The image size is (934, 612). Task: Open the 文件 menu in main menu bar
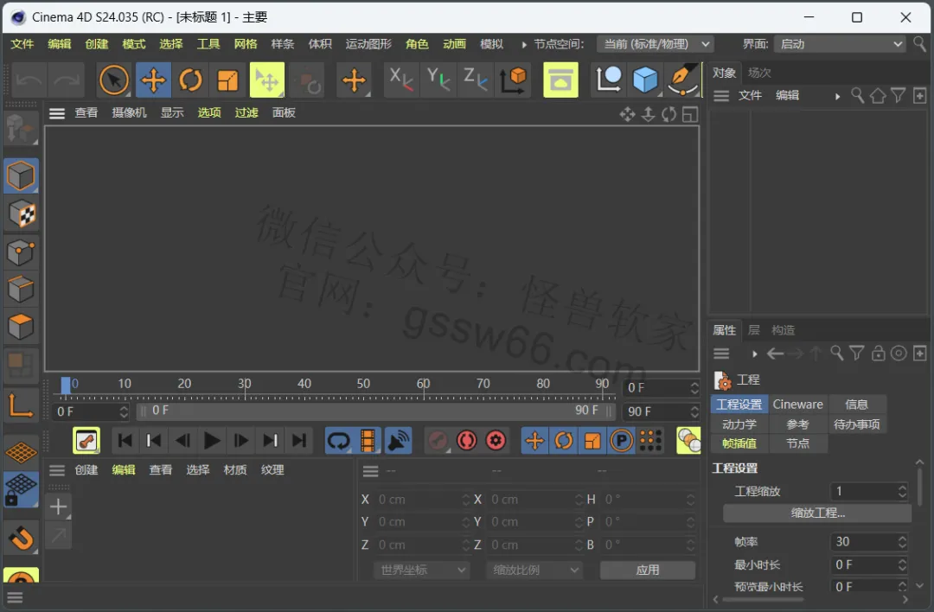click(22, 44)
